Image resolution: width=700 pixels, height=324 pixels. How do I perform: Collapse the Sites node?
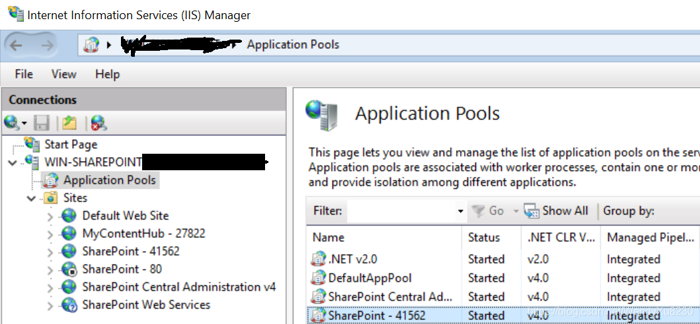(x=31, y=199)
